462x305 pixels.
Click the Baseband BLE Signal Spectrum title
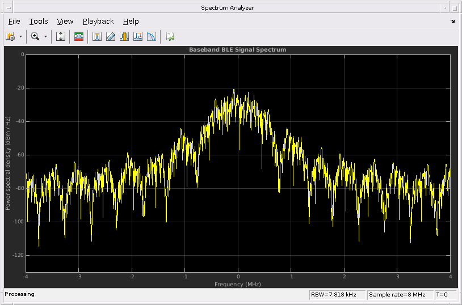click(x=237, y=50)
